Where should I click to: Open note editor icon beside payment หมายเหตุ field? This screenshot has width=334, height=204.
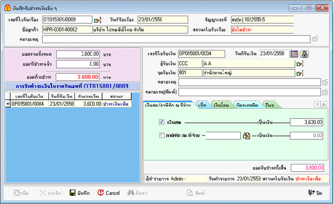click(x=325, y=82)
